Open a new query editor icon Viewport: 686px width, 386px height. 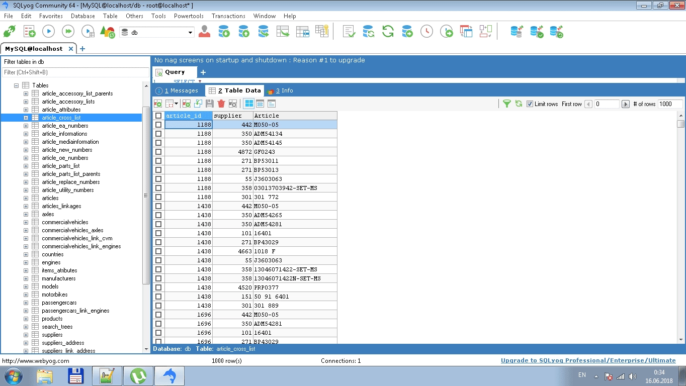tap(29, 32)
